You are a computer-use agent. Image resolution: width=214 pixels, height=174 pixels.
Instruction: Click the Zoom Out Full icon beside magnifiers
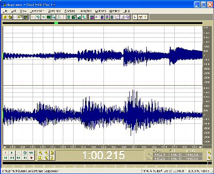tap(52, 153)
